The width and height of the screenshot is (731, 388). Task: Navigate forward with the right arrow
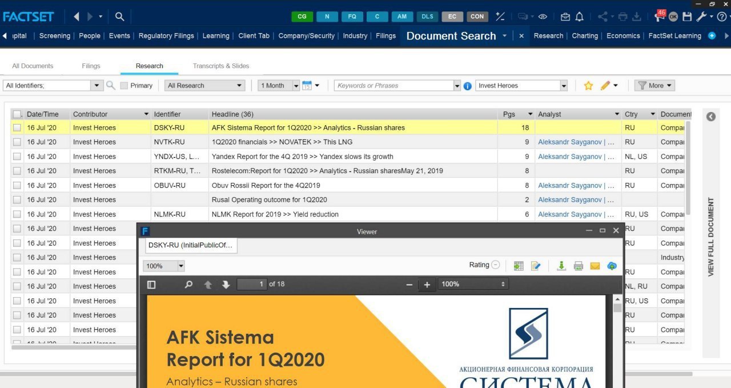90,17
